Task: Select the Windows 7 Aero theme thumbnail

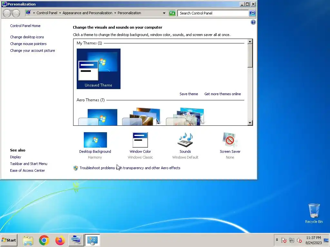Action: click(x=98, y=117)
